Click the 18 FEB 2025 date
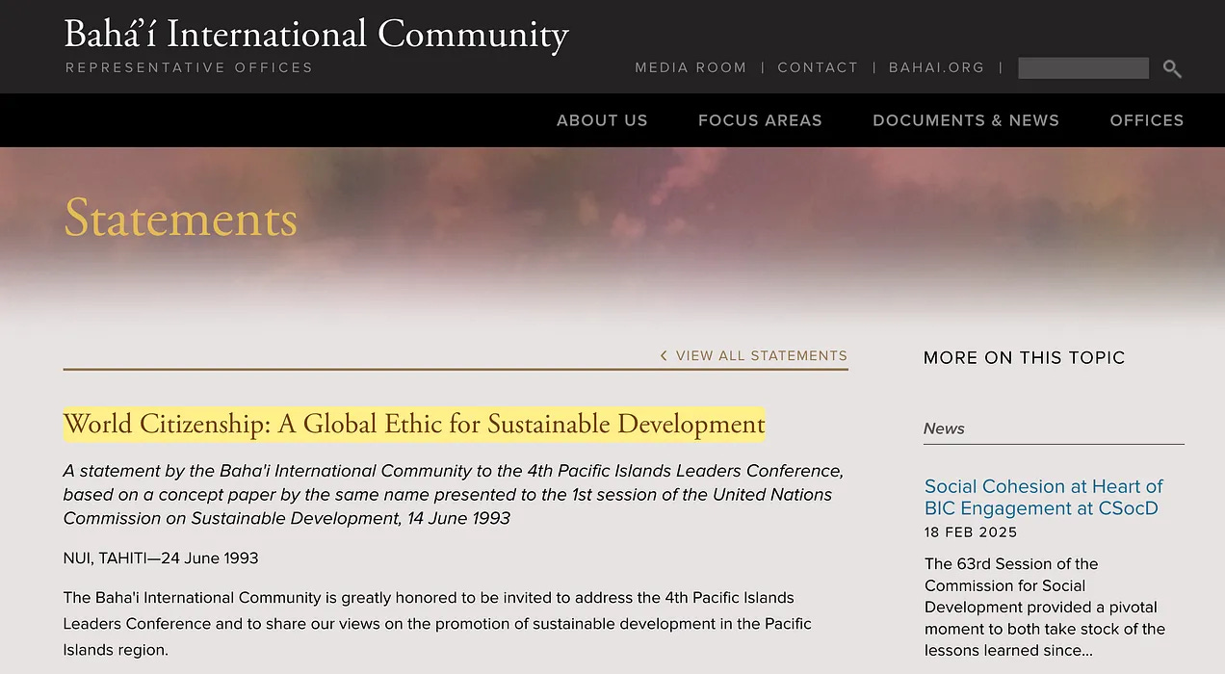 [x=971, y=531]
